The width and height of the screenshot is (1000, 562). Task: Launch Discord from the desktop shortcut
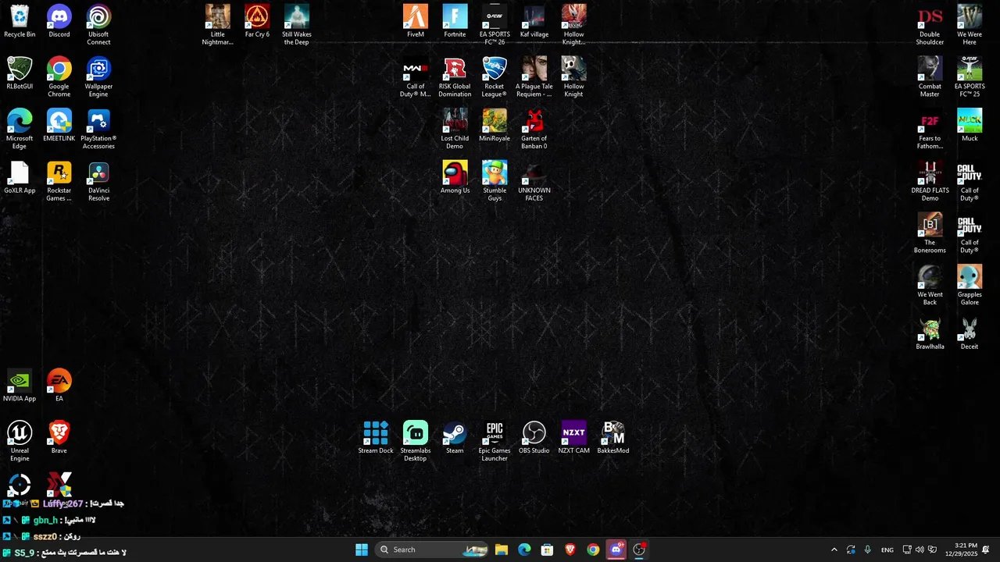click(59, 21)
